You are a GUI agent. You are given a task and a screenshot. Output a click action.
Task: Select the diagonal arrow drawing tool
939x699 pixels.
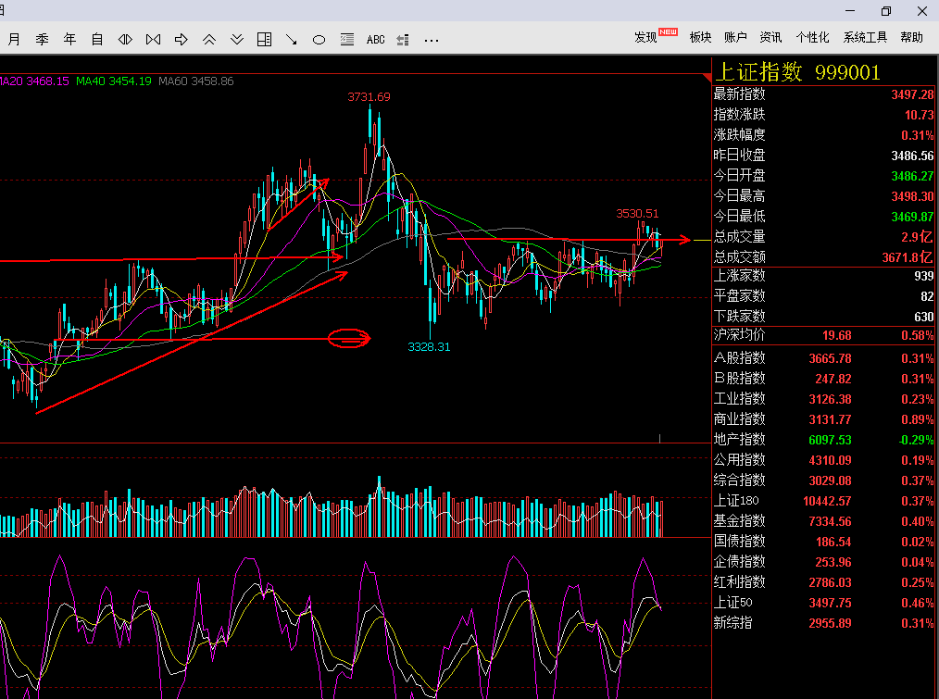(x=292, y=40)
